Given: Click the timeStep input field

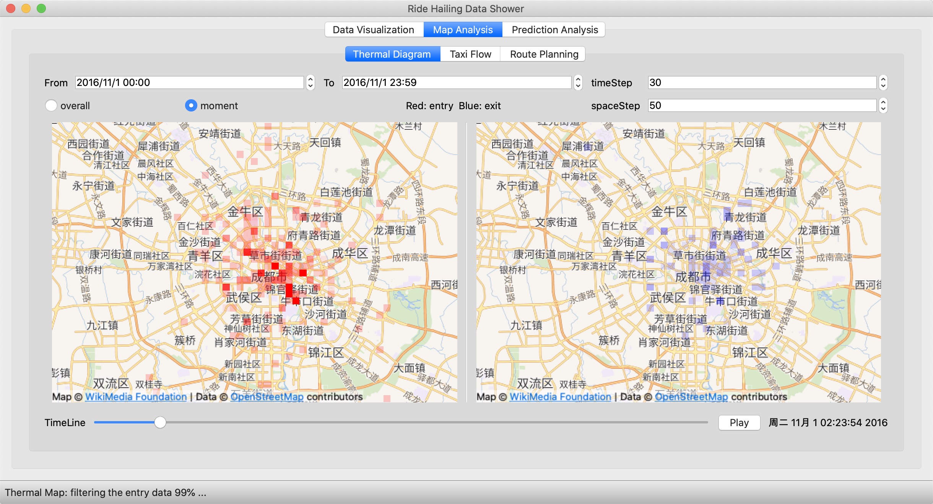Looking at the screenshot, I should point(762,82).
